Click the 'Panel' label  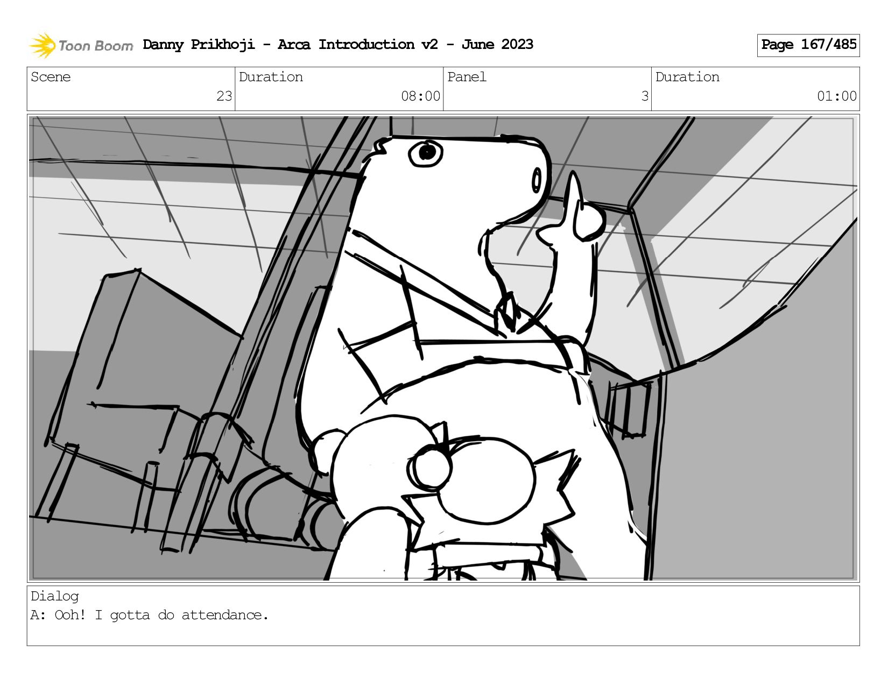coord(467,77)
